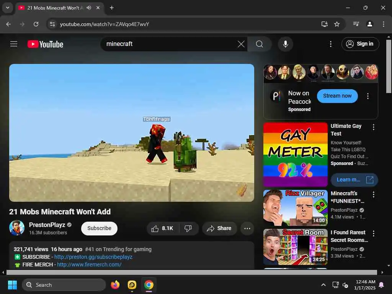The image size is (392, 294).
Task: Open Firefox from the taskbar
Action: [115, 285]
